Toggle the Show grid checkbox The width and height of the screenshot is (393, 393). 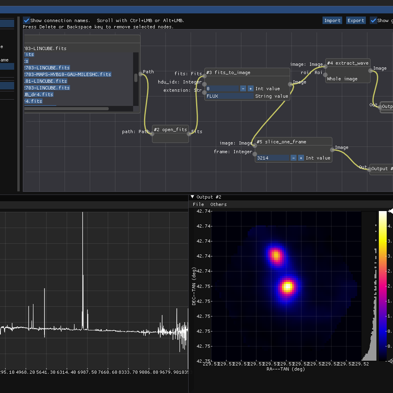coord(373,20)
